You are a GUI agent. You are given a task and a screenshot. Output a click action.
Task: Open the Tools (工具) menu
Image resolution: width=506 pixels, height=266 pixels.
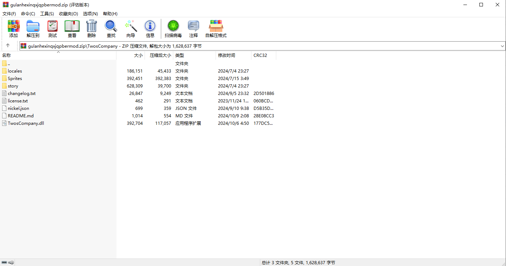coord(47,14)
